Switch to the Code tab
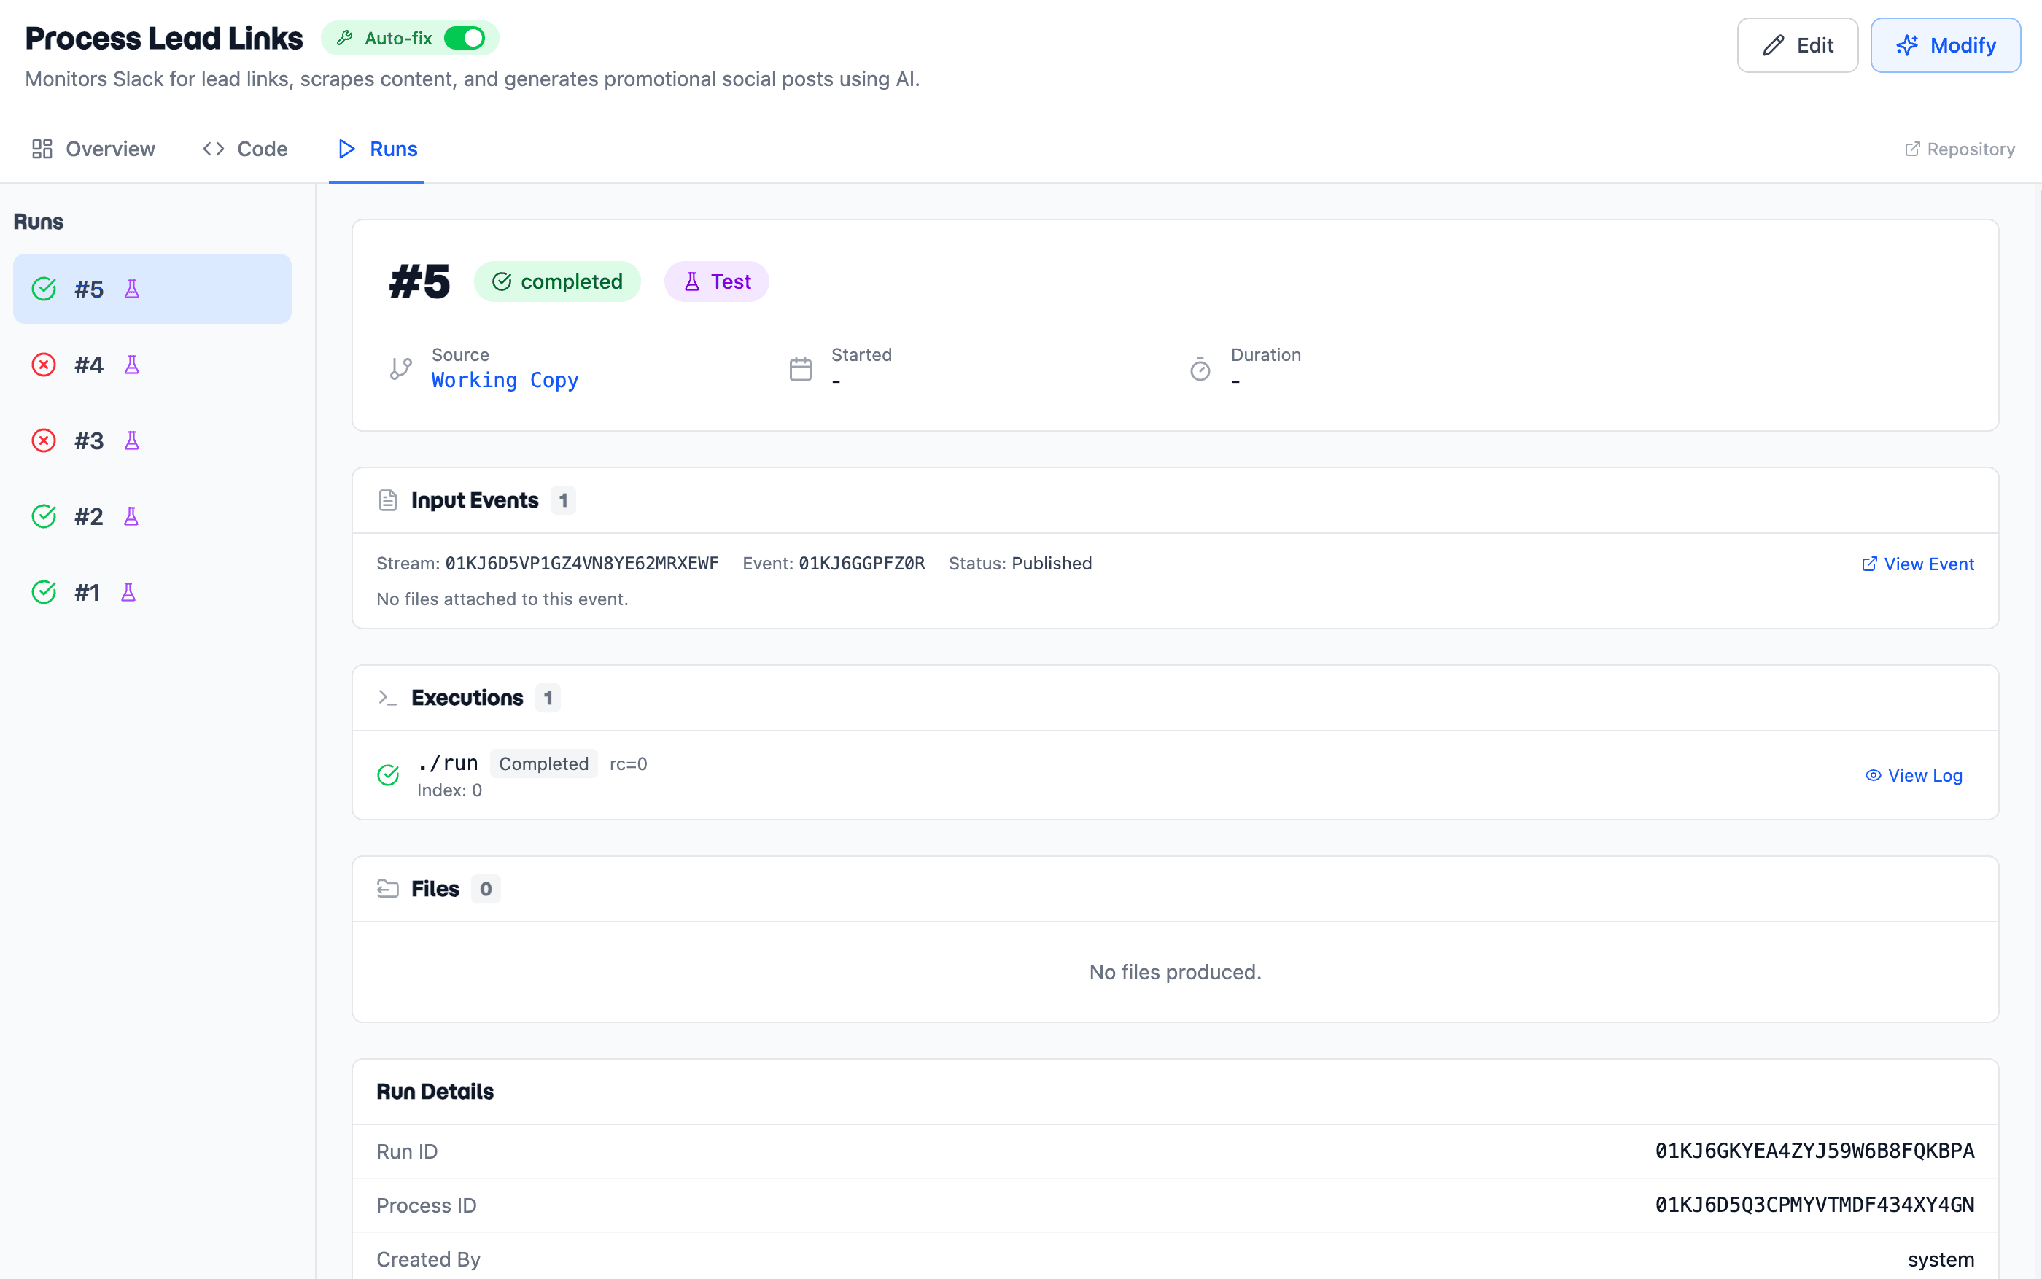The image size is (2042, 1279). (x=244, y=148)
